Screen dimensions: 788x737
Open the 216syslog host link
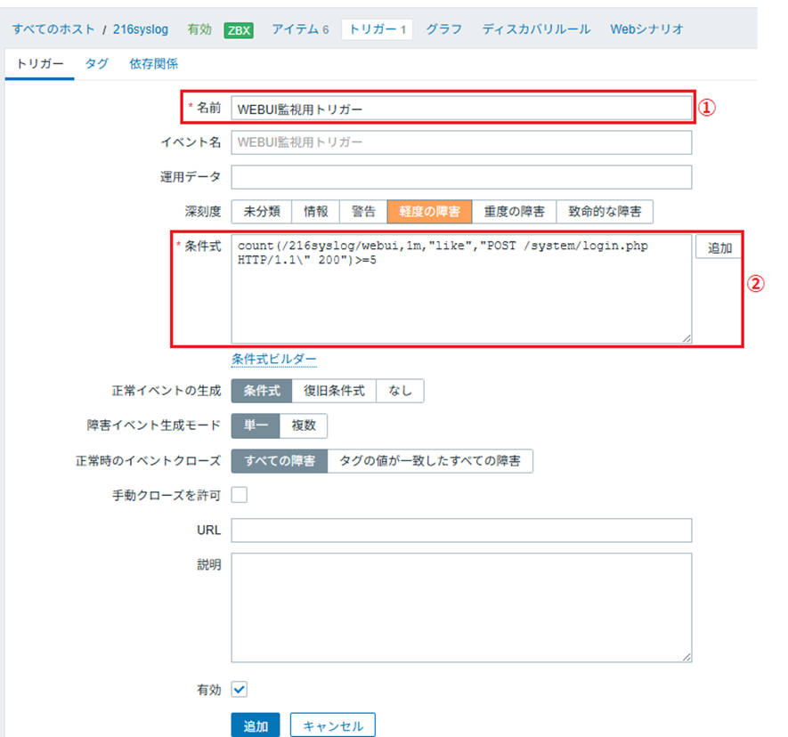point(141,29)
